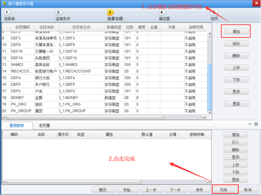Maximize the query parameter panel

coord(256,124)
